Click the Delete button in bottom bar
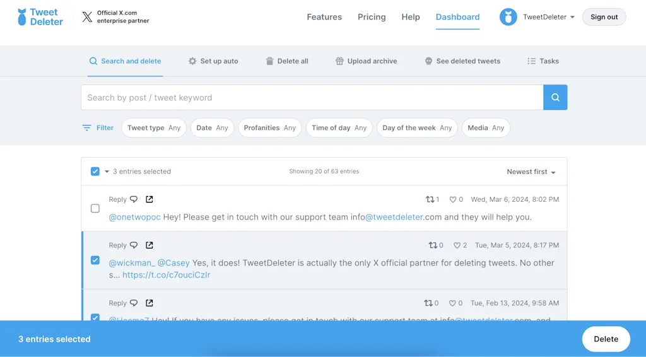This screenshot has height=357, width=646. coord(606,339)
